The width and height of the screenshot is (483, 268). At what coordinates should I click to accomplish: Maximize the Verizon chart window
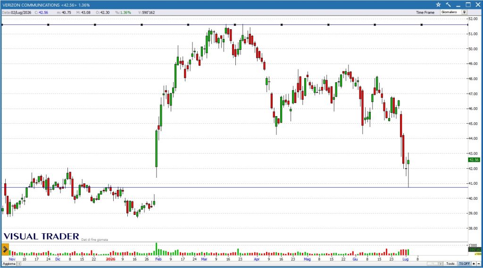[x=468, y=5]
